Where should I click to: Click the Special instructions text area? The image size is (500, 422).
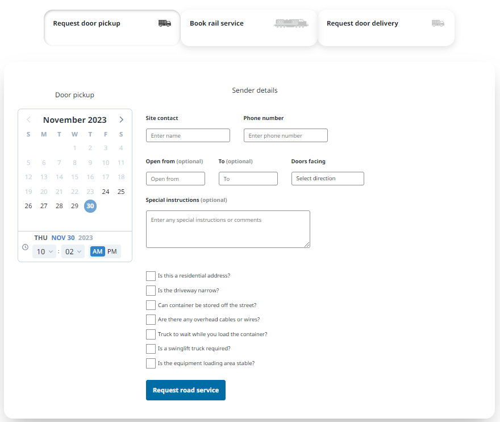tap(228, 229)
